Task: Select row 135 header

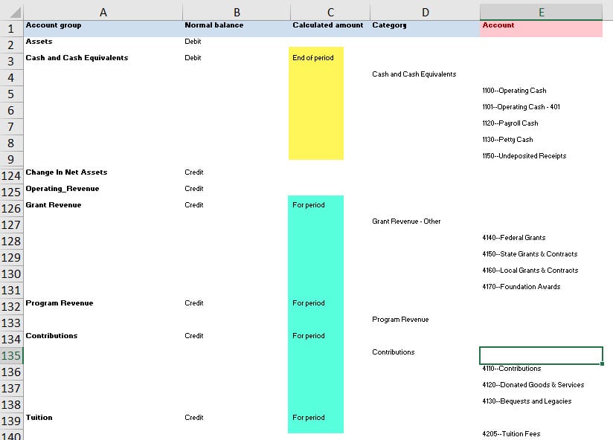Action: (x=12, y=355)
